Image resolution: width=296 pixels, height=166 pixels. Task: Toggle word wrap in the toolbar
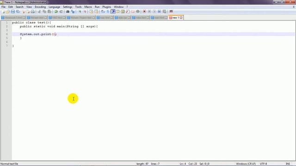103,12
